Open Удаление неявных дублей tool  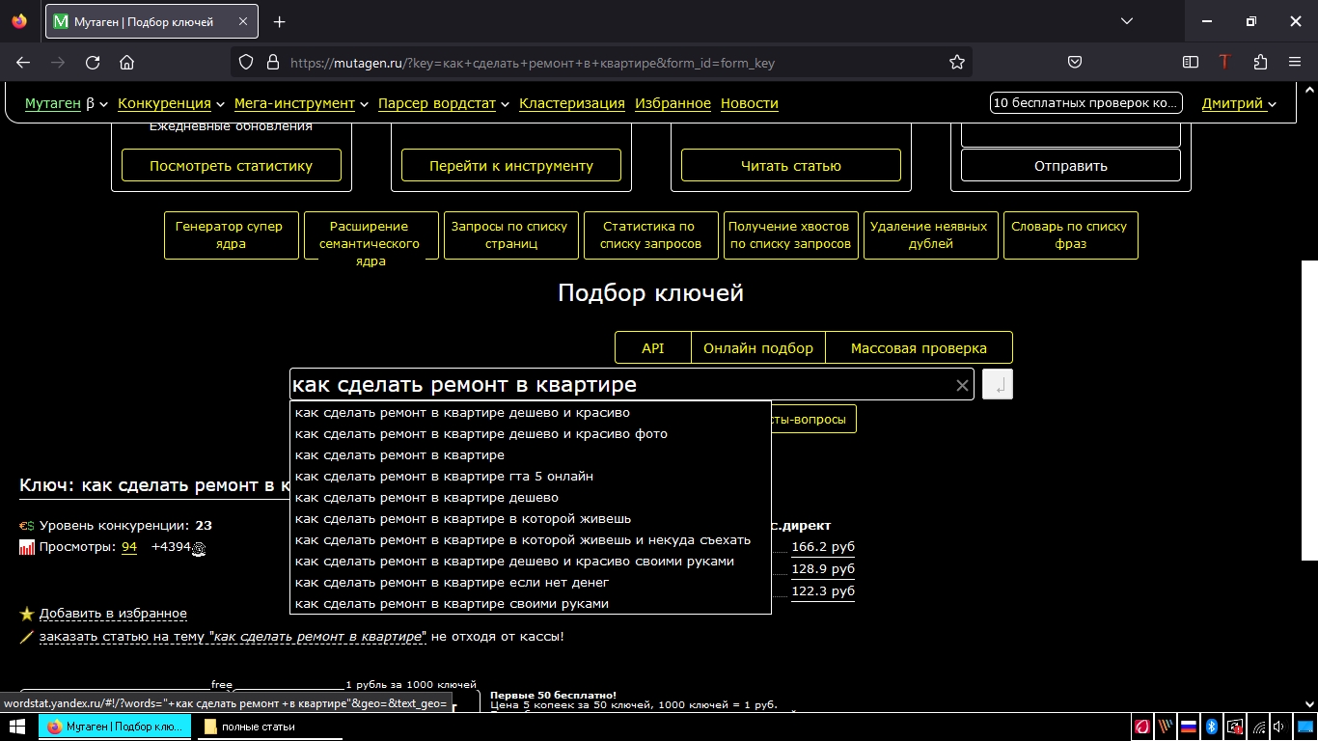click(931, 235)
